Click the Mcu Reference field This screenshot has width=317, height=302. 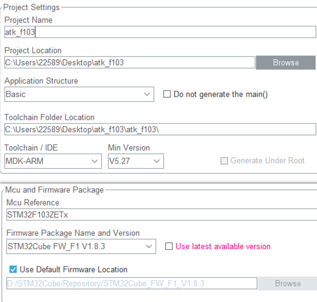coord(162,214)
